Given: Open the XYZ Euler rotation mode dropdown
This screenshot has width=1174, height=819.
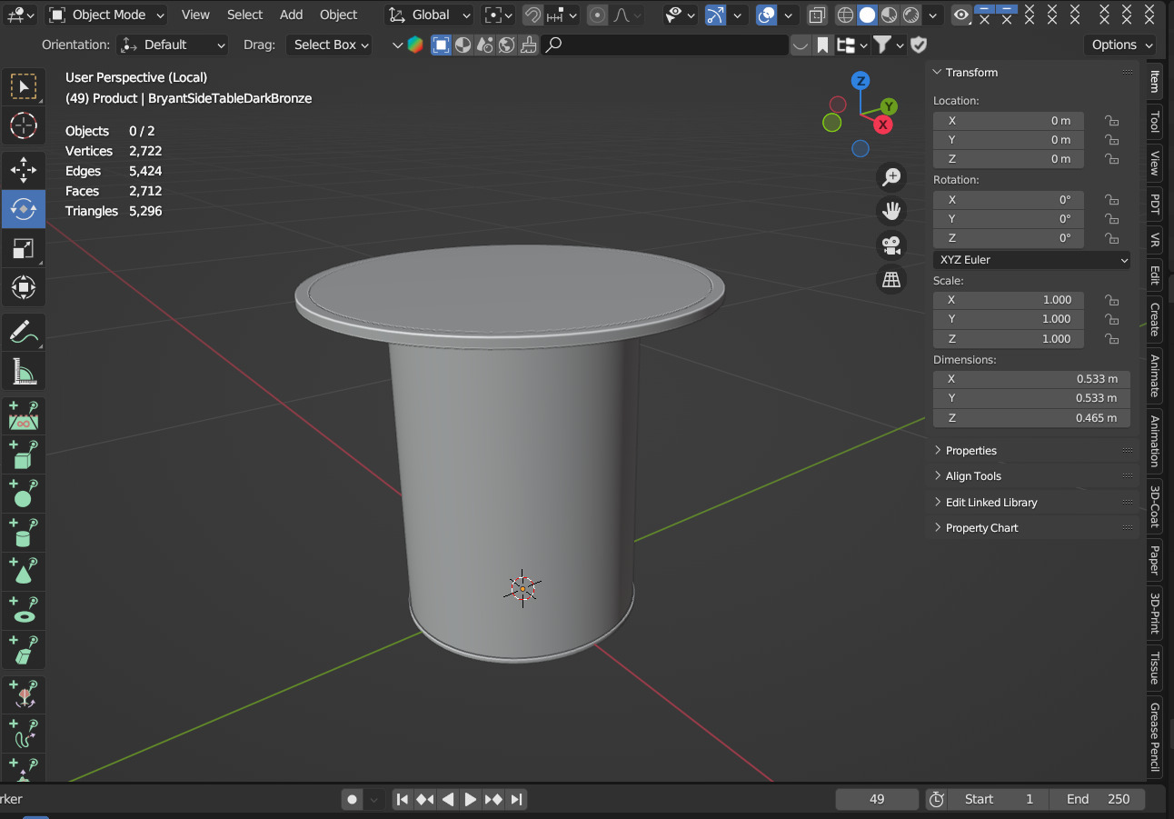Looking at the screenshot, I should (x=1032, y=260).
